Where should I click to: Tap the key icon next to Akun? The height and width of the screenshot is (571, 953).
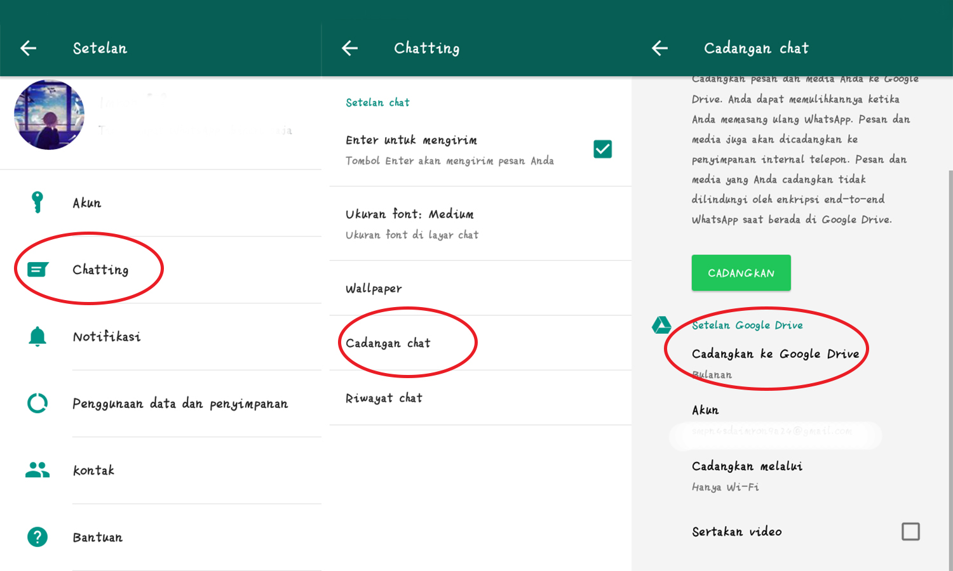[x=37, y=202]
